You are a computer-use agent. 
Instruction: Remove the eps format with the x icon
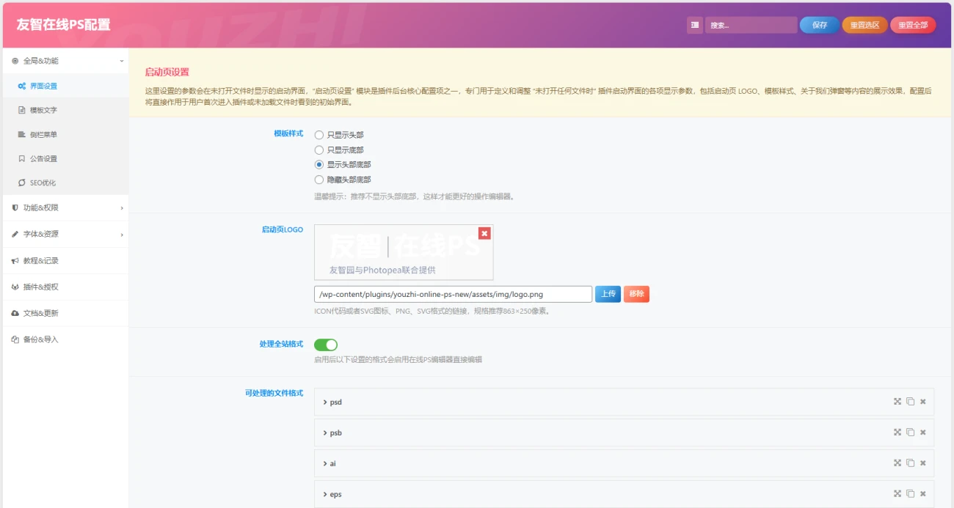[x=922, y=494]
